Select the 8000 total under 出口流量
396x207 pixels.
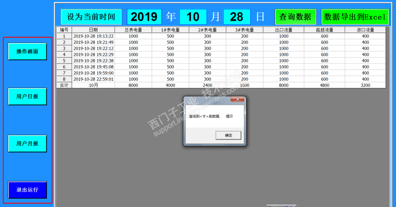coord(284,85)
